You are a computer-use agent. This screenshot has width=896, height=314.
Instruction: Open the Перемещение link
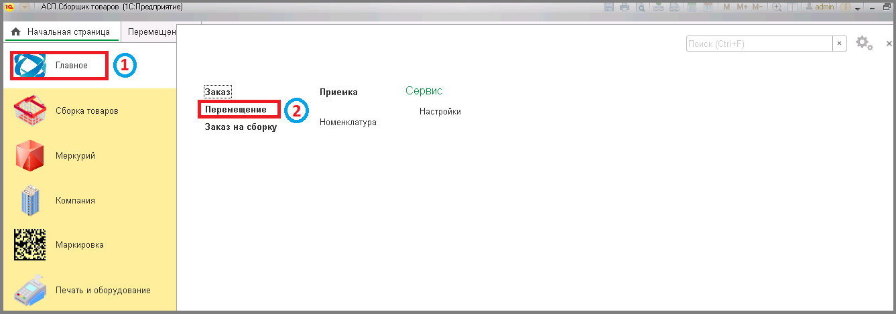[236, 109]
